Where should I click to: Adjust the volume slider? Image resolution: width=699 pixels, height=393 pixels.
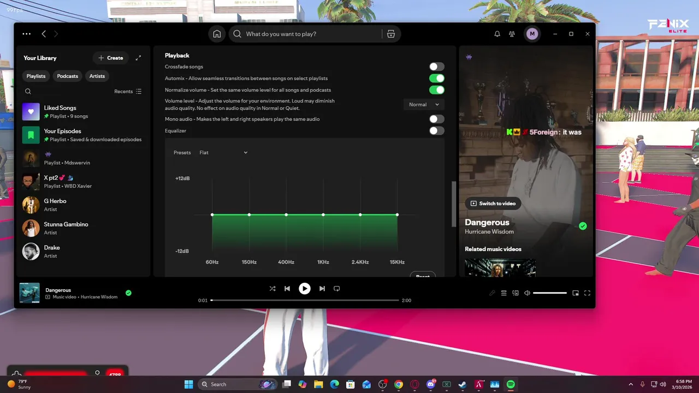click(x=550, y=293)
